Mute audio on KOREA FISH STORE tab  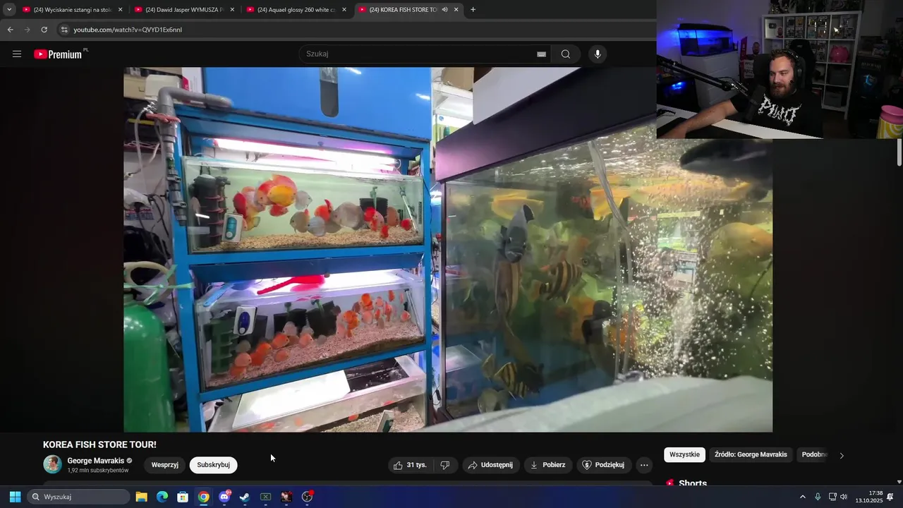[x=445, y=10]
